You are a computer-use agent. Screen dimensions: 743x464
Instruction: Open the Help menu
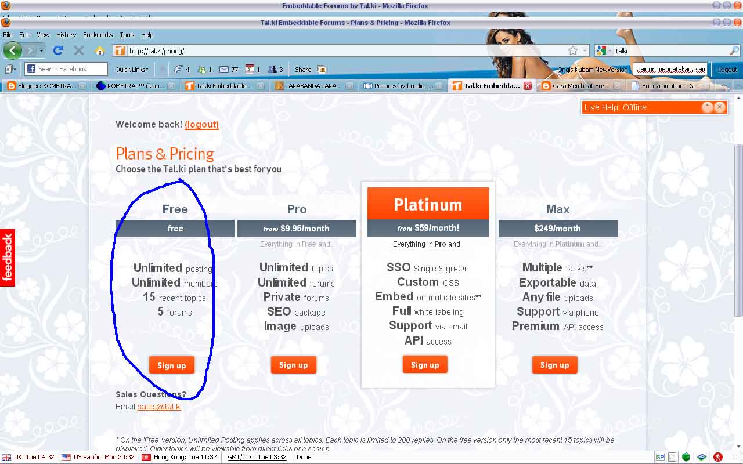147,35
